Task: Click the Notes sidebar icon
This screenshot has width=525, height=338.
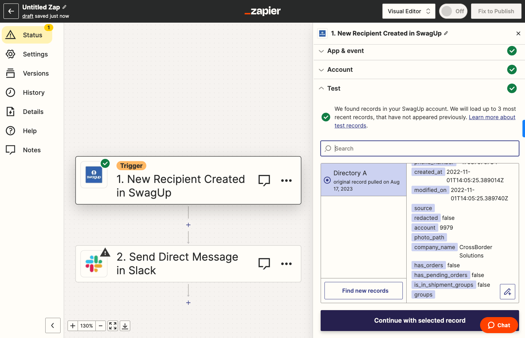Action: (10, 150)
